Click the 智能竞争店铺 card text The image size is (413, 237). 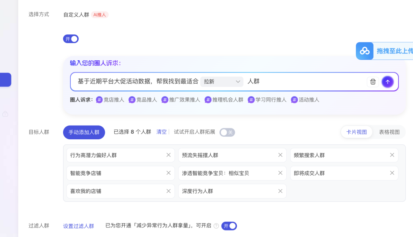(x=86, y=173)
